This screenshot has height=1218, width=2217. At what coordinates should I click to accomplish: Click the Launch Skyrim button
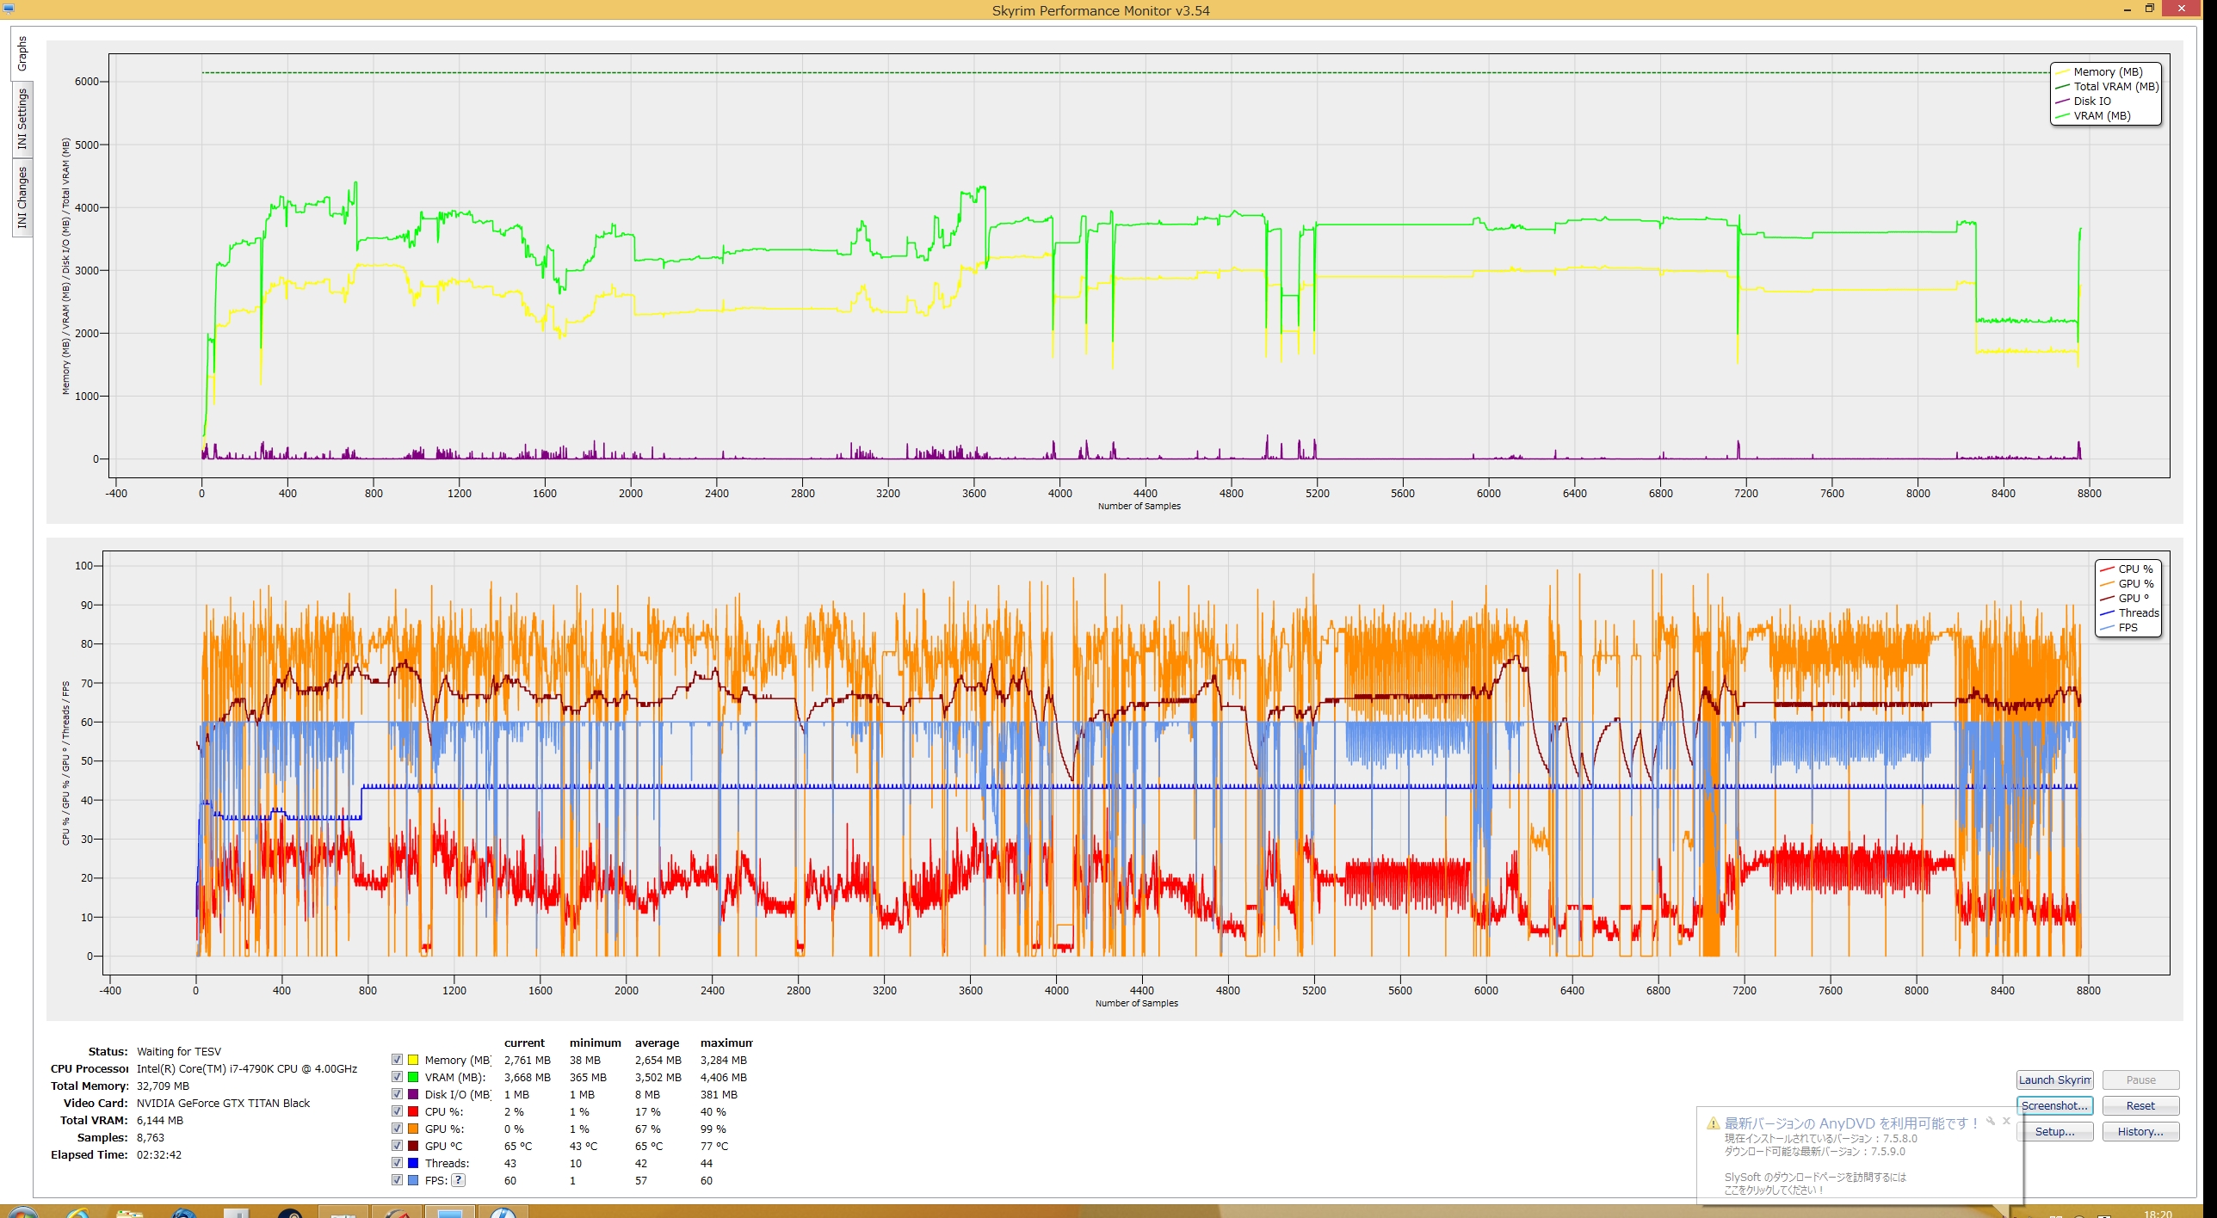point(2054,1080)
